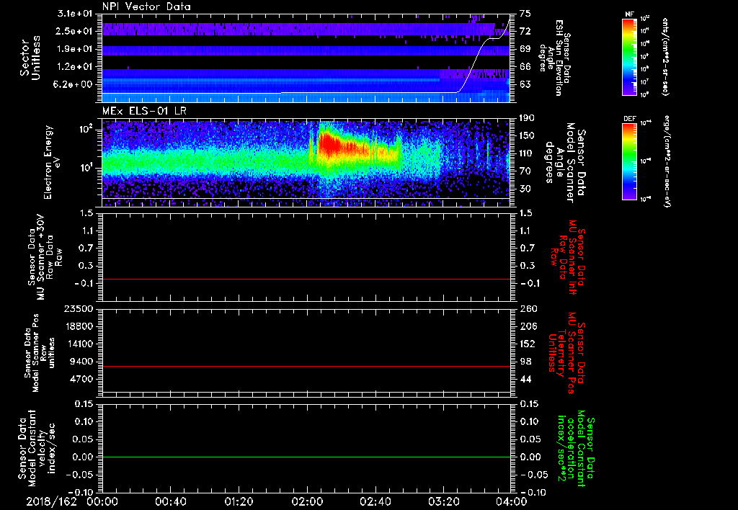Click the "00:40" time tick label

(x=170, y=502)
